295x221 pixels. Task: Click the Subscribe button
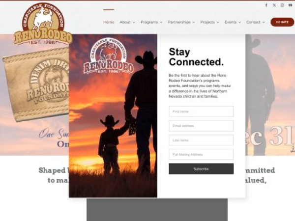(201, 169)
